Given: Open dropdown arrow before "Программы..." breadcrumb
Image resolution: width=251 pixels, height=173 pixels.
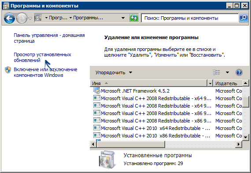Looking at the screenshot, I should tap(70, 18).
